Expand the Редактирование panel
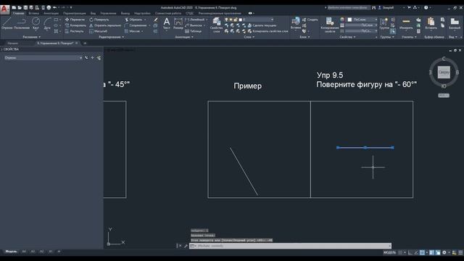Image resolution: width=464 pixels, height=261 pixels. click(x=111, y=37)
